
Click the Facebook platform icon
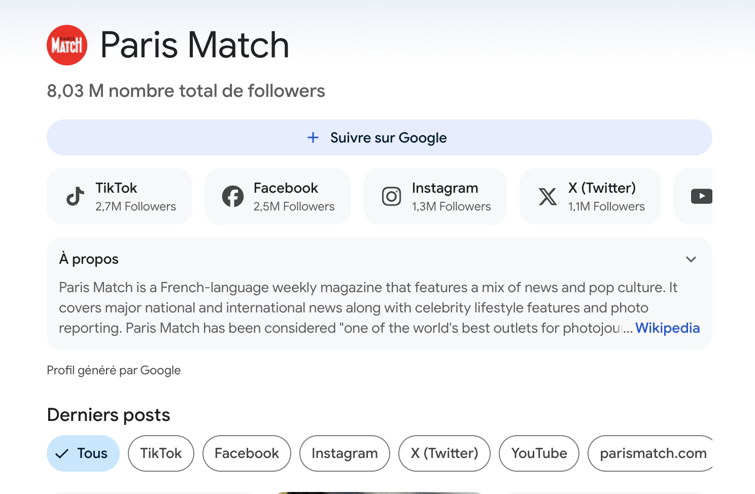232,196
